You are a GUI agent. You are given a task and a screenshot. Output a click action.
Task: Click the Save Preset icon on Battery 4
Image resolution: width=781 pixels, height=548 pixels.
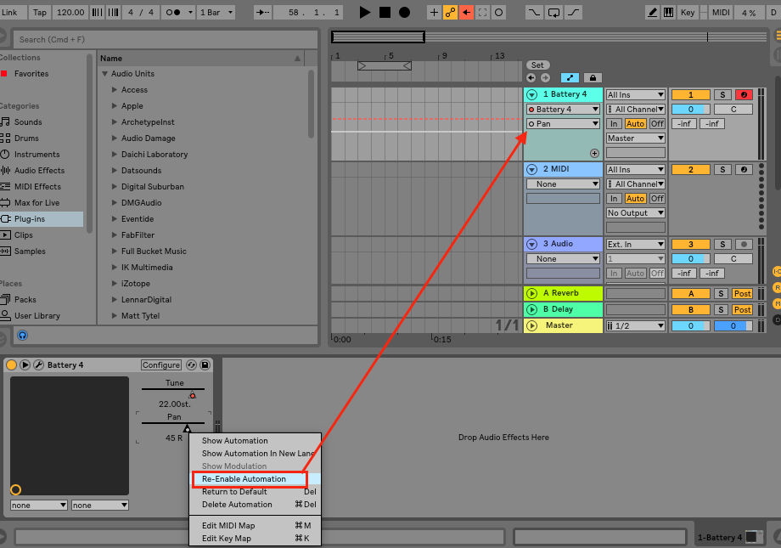coord(205,365)
